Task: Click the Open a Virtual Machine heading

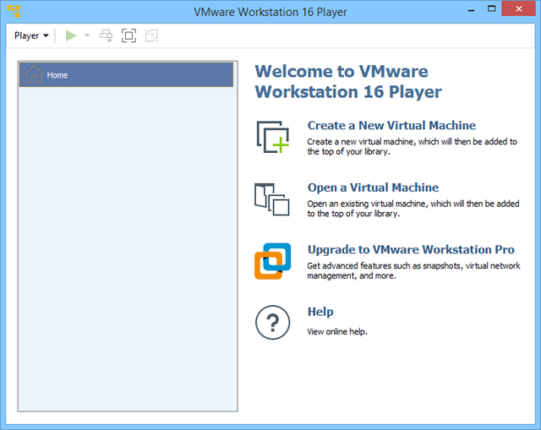Action: click(x=373, y=188)
